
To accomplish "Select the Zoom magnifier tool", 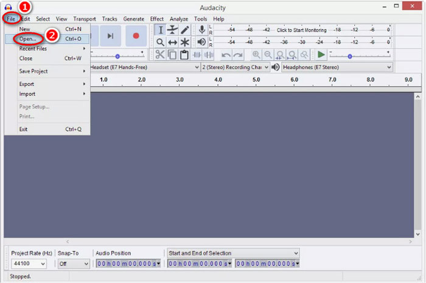I will point(160,42).
